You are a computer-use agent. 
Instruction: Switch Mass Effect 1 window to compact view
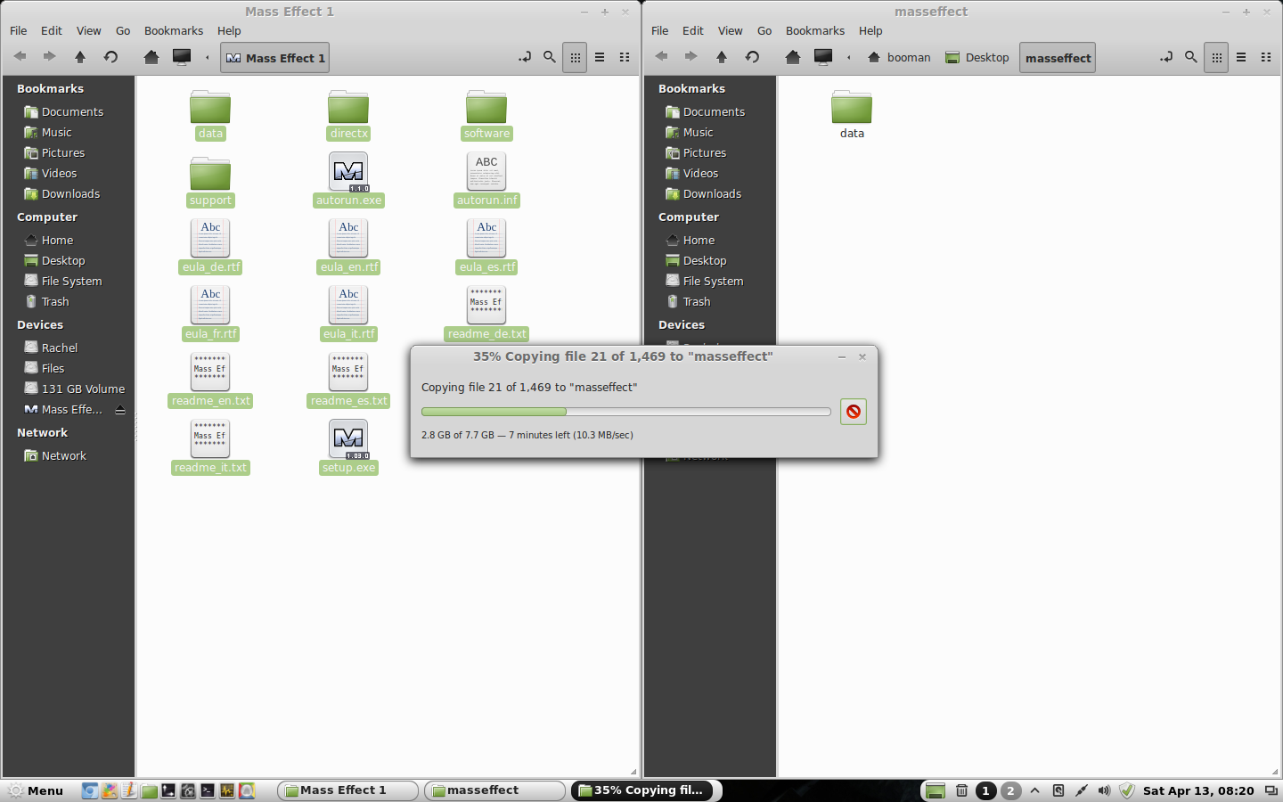[x=625, y=57]
